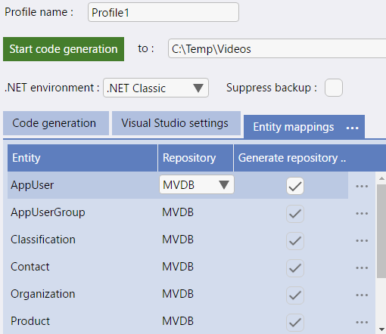Viewport: 386px width, 334px height.
Task: Click MVDB repository cell for Contact
Action: tap(178, 267)
